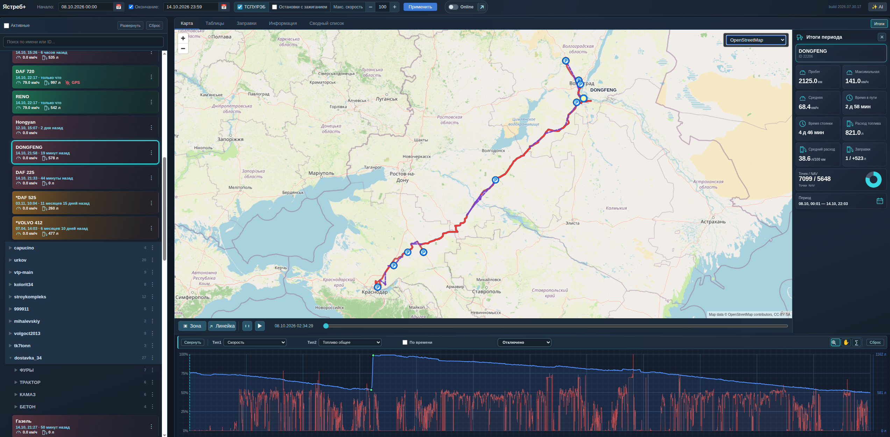Click the Развернуть button
This screenshot has width=890, height=437.
pyautogui.click(x=130, y=26)
